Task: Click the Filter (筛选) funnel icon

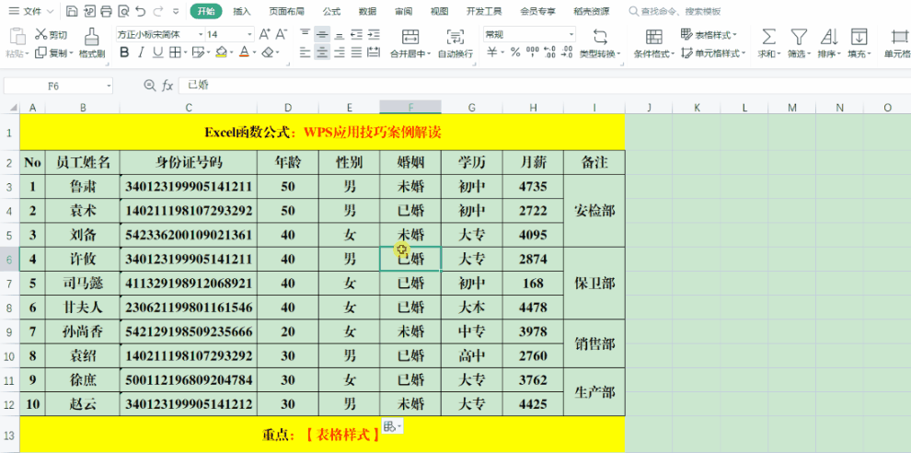Action: [x=799, y=37]
